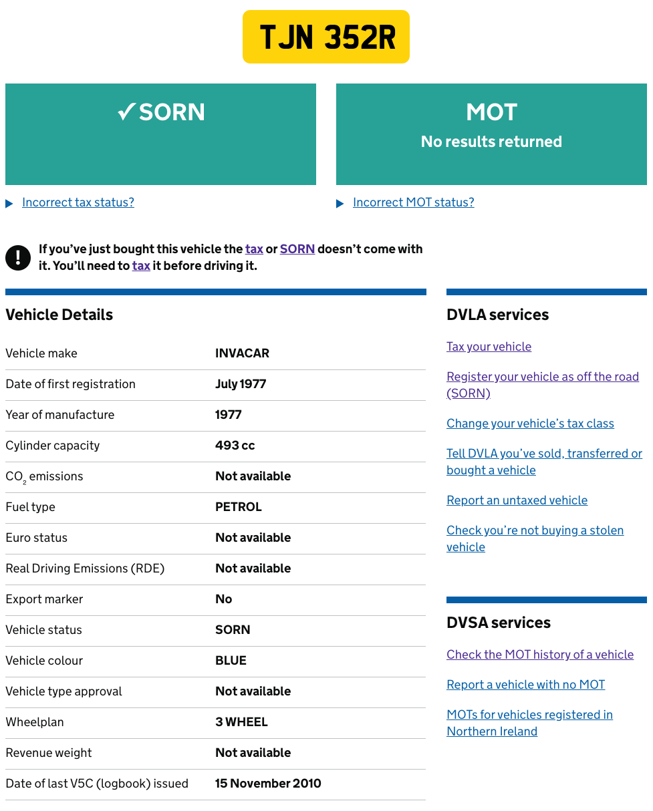Click the 'tax it before driving' link
The width and height of the screenshot is (653, 811).
point(141,266)
